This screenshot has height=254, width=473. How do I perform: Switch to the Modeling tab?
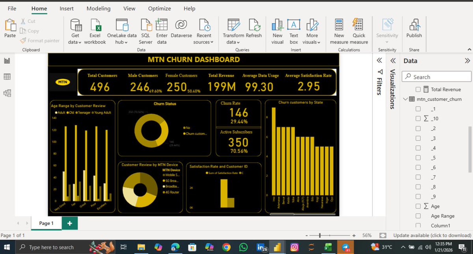click(x=99, y=8)
